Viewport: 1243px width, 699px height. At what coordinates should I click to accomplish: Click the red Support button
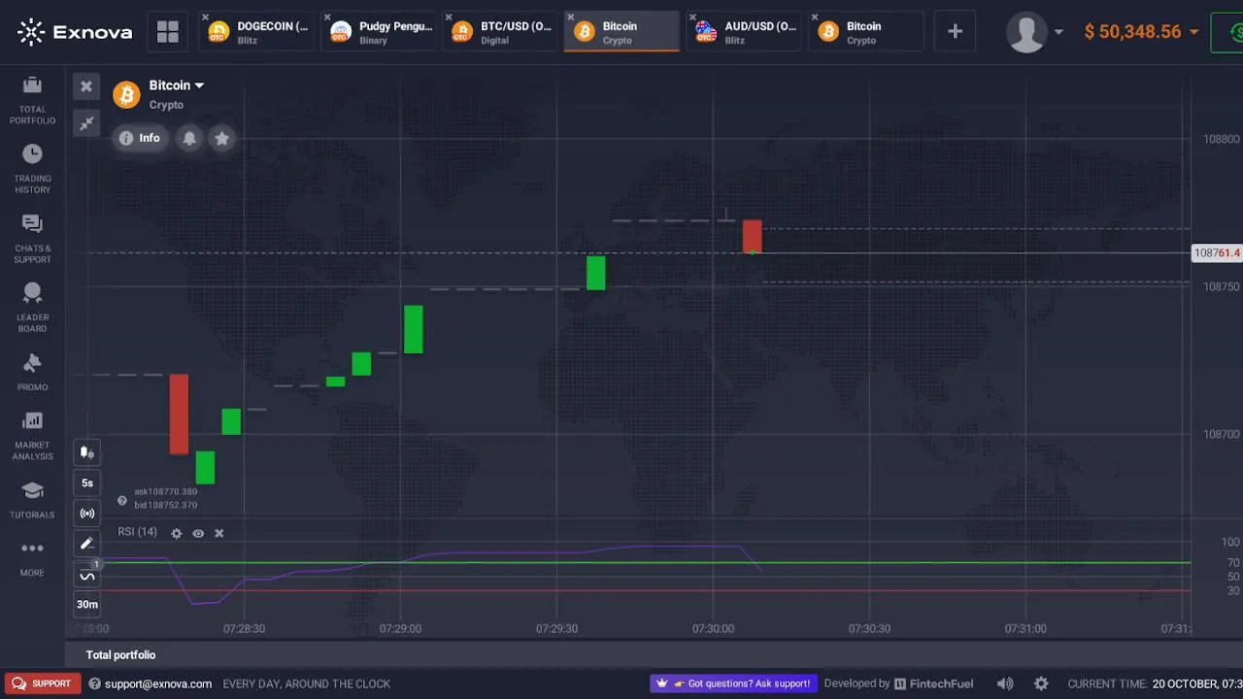(42, 683)
